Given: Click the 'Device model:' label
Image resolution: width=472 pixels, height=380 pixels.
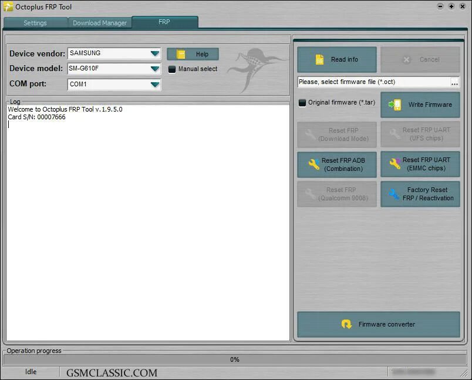Looking at the screenshot, I should [x=36, y=68].
